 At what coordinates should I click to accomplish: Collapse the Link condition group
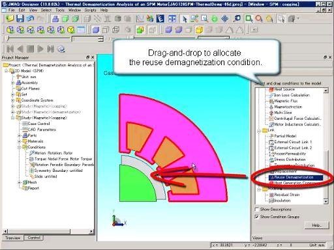tap(259, 131)
